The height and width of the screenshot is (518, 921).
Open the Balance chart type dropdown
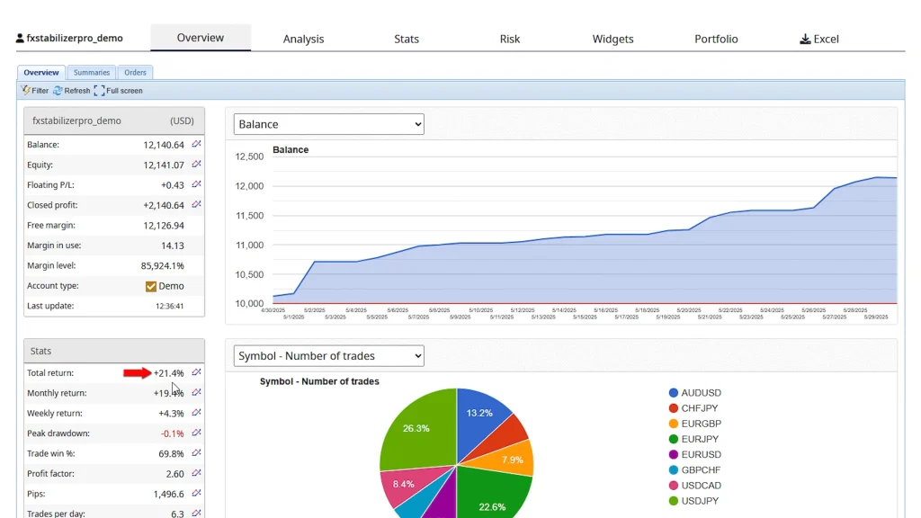coord(328,124)
